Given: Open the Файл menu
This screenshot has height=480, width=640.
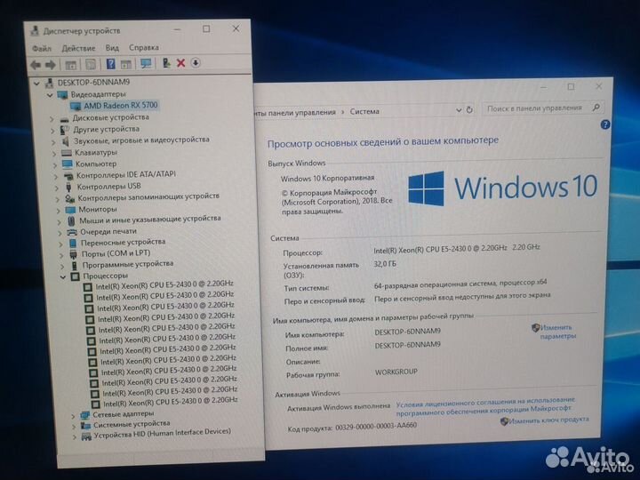Looking at the screenshot, I should coord(42,49).
